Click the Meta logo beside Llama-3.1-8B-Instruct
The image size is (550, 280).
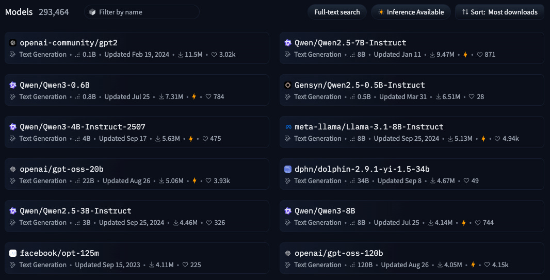[x=288, y=127]
